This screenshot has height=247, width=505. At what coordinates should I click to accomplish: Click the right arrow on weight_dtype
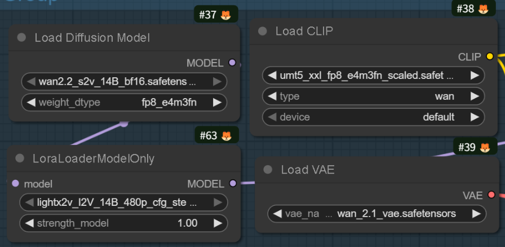(x=218, y=103)
